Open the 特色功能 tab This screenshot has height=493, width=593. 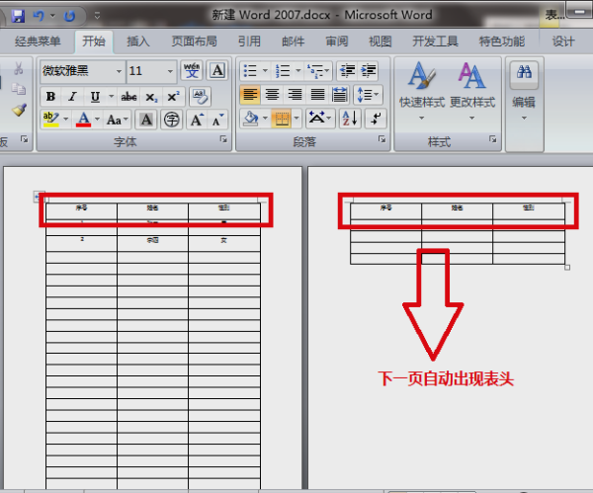click(x=501, y=41)
